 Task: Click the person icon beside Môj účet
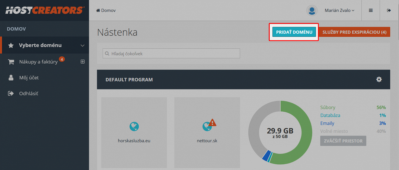click(11, 78)
